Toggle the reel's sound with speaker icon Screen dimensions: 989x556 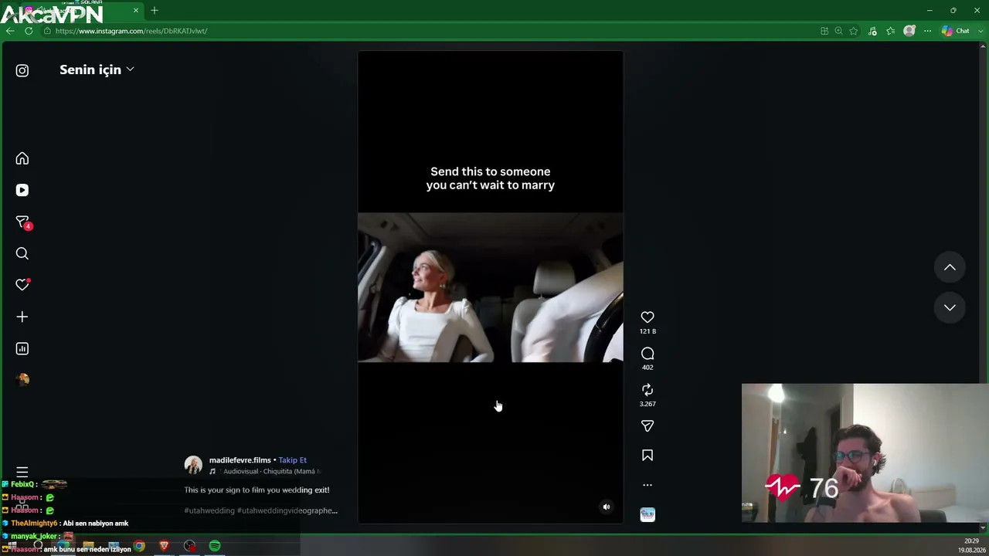(607, 507)
